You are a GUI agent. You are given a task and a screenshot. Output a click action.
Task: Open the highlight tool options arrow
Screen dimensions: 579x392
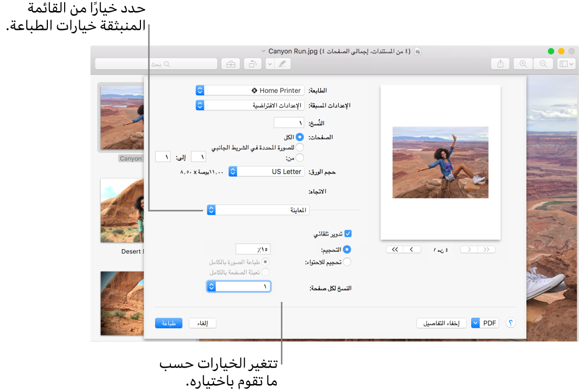(x=270, y=64)
